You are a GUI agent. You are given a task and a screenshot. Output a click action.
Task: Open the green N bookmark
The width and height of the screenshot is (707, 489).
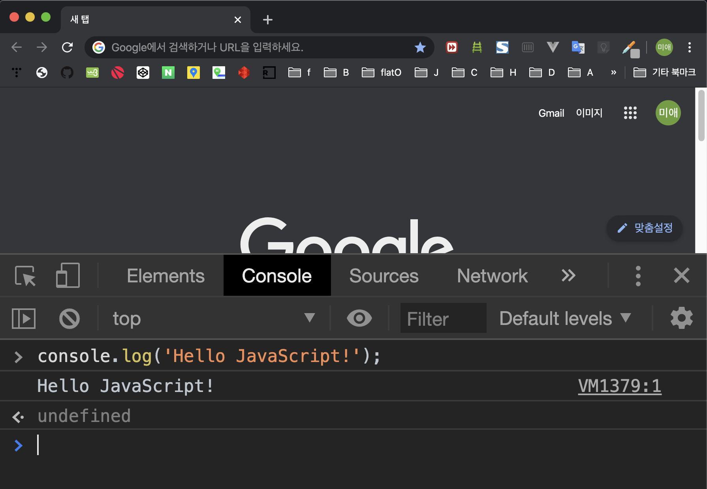pyautogui.click(x=168, y=73)
